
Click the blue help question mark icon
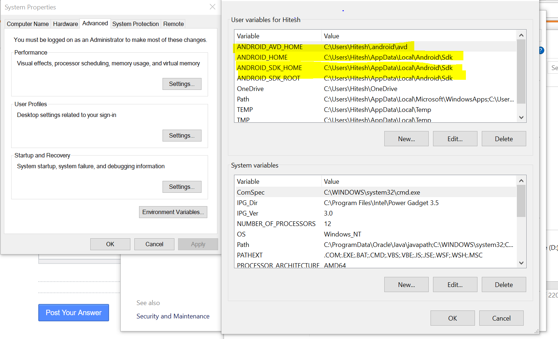[x=541, y=51]
